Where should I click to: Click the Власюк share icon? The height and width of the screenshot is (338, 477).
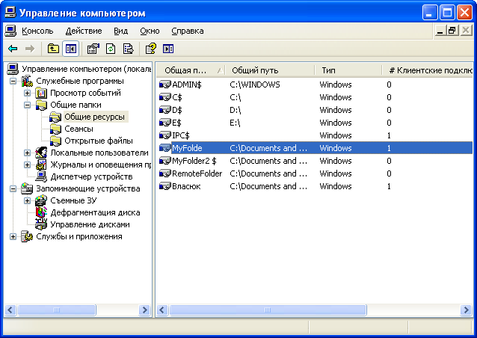tap(165, 186)
